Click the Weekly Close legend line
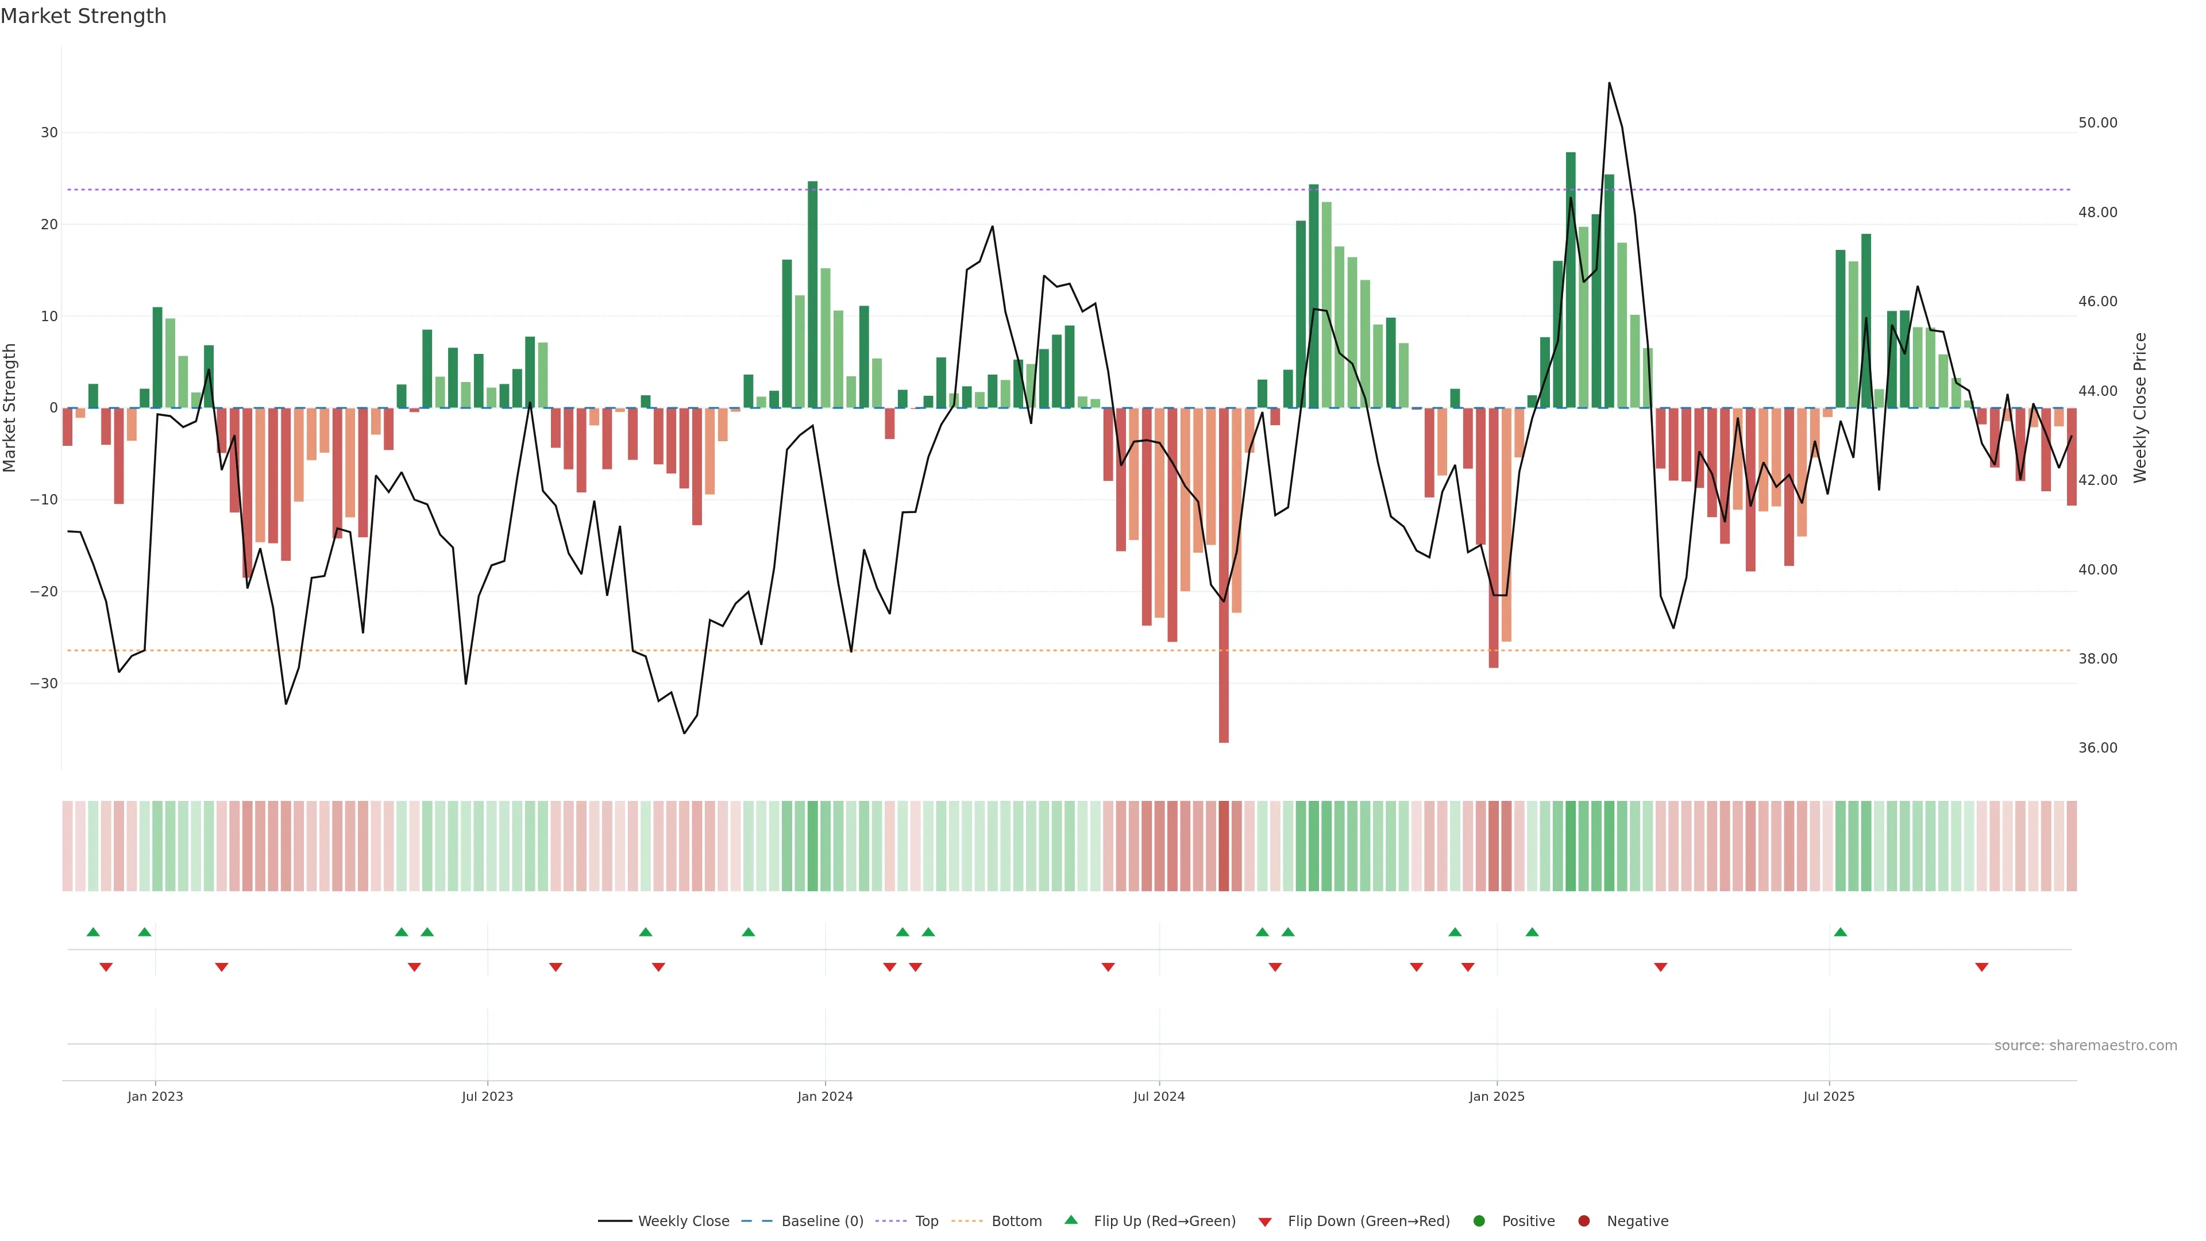This screenshot has width=2206, height=1241. [614, 1220]
